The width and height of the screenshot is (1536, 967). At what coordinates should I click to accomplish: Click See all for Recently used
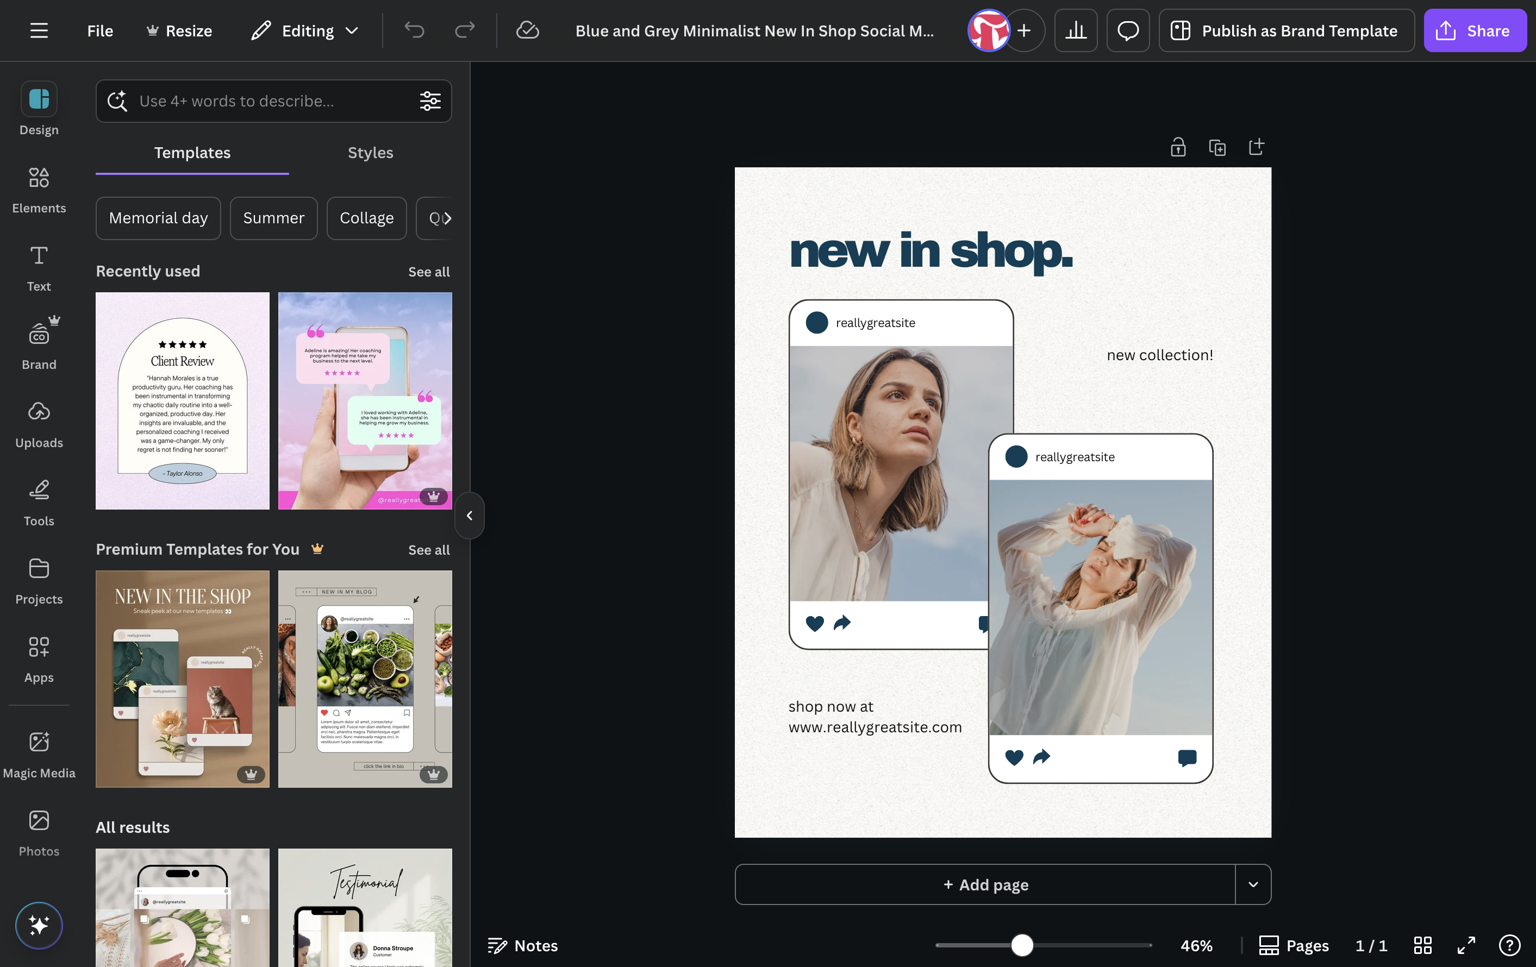pyautogui.click(x=429, y=272)
